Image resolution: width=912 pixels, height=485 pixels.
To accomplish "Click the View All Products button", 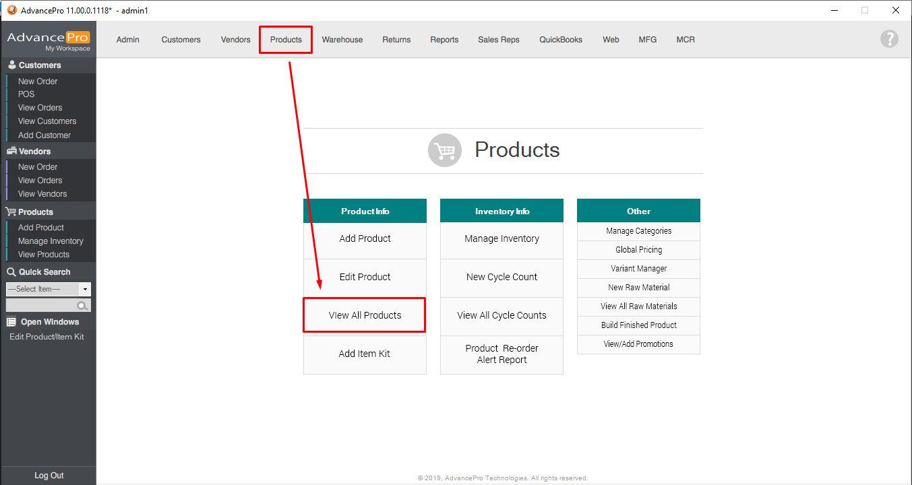I will coord(365,315).
